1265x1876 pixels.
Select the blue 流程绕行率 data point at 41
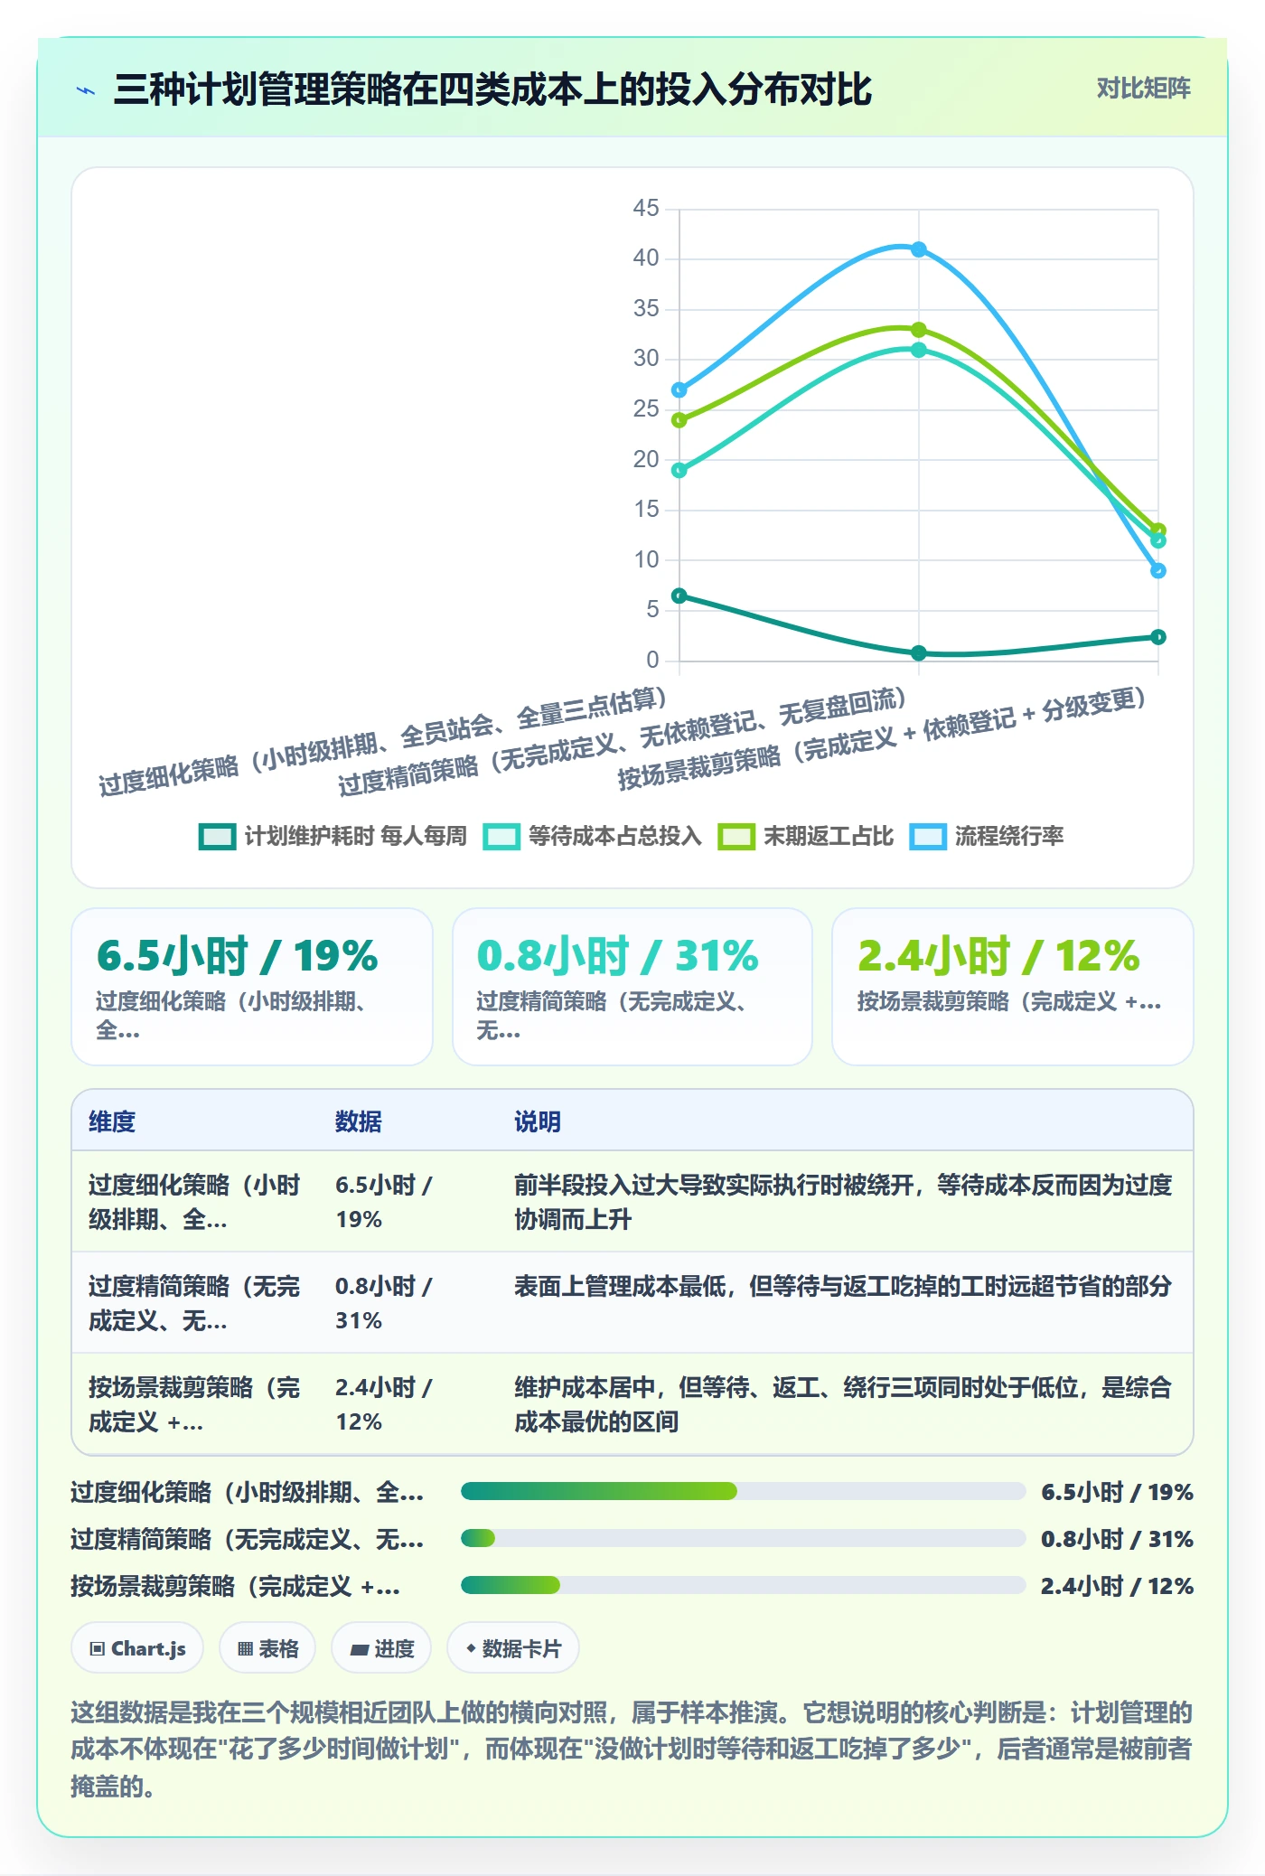[x=919, y=249]
